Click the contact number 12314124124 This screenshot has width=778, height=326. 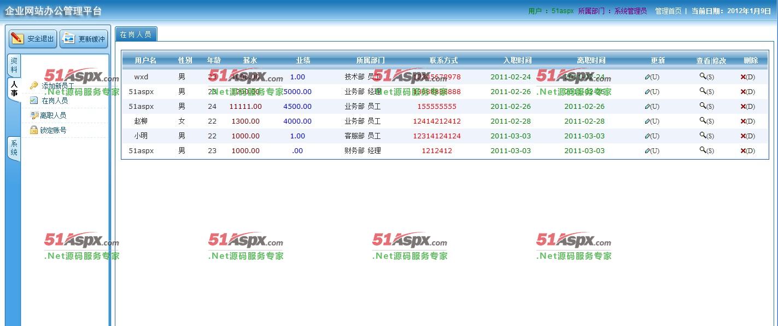(437, 136)
